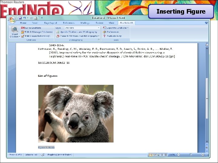Open EndNote Help
The width and height of the screenshot is (218, 163).
point(112,36)
